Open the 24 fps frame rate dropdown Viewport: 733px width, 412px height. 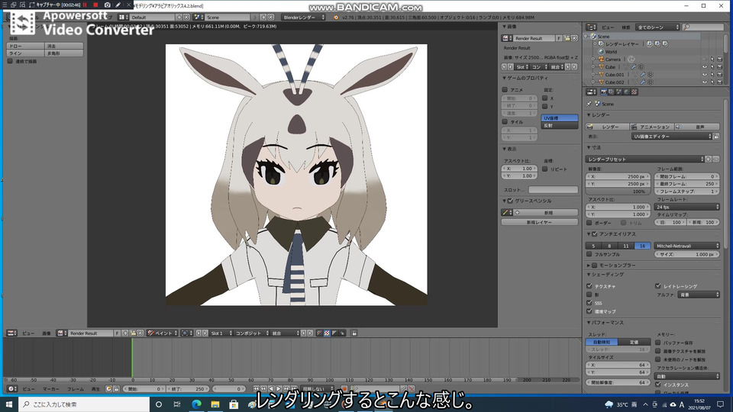(x=686, y=207)
